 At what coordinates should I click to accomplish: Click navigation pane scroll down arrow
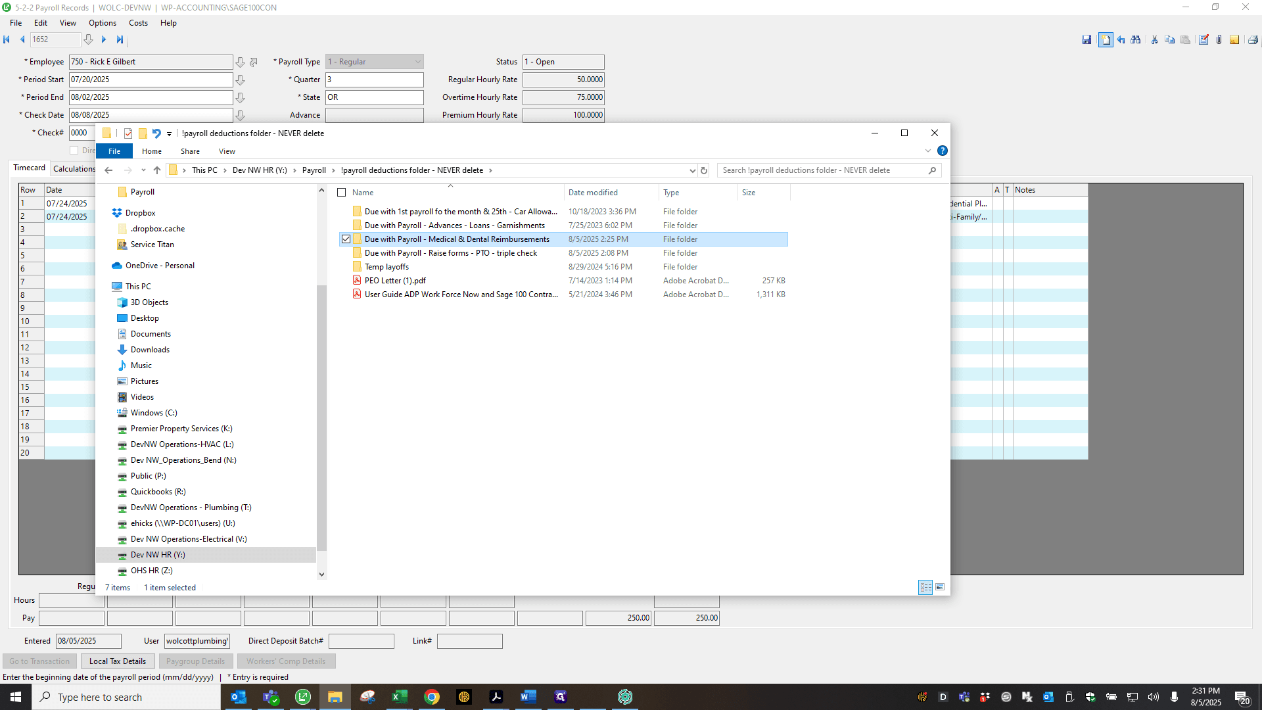click(x=321, y=575)
